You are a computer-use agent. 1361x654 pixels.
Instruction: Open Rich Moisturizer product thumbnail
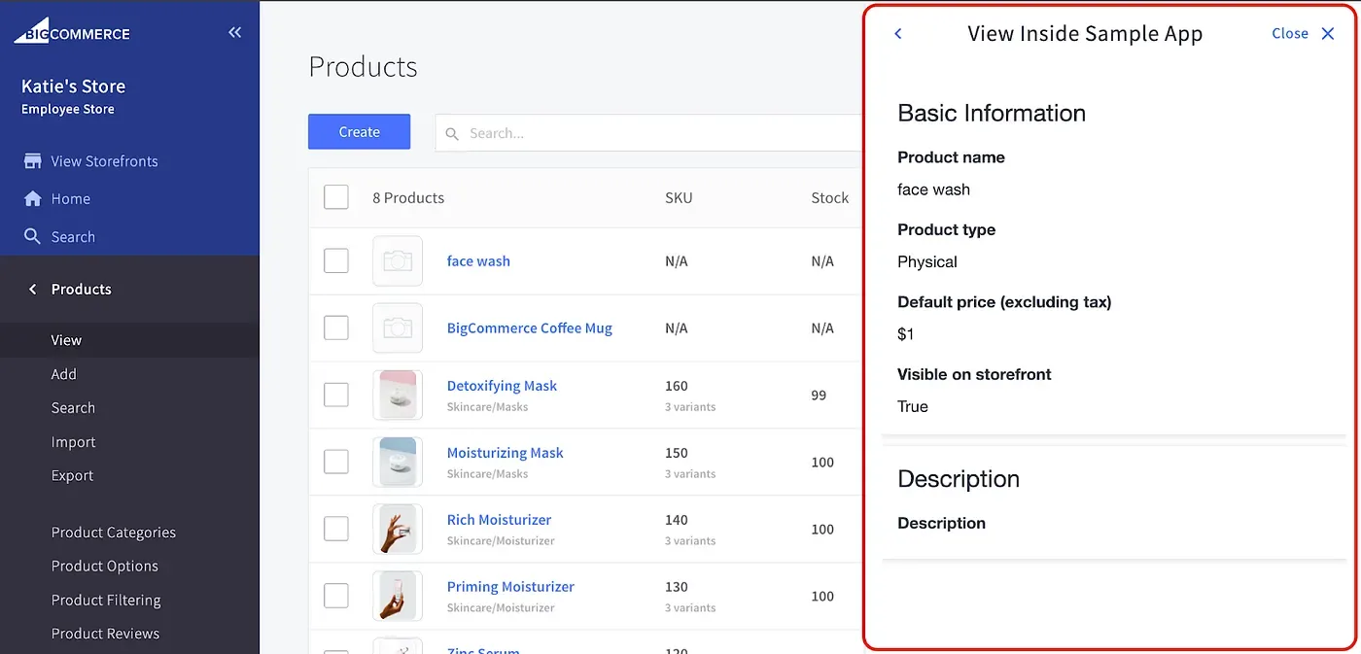click(398, 529)
